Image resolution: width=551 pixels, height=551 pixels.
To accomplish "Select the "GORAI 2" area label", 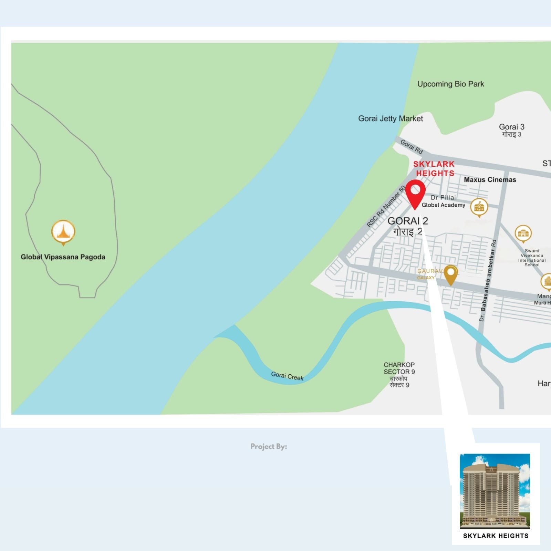I will click(x=408, y=226).
